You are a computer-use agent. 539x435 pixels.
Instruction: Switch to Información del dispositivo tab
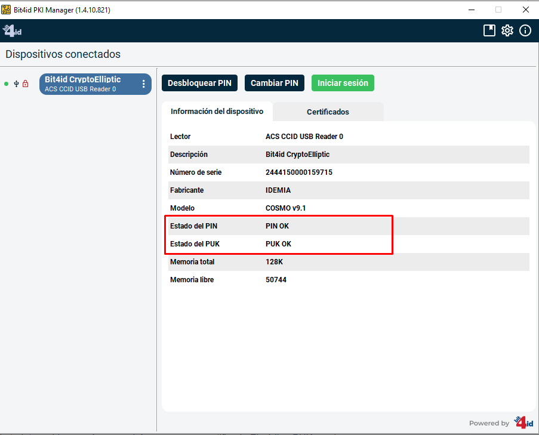[x=217, y=112]
